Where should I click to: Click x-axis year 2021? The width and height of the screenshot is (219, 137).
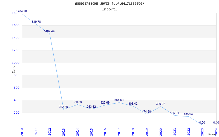pyautogui.click(x=175, y=132)
